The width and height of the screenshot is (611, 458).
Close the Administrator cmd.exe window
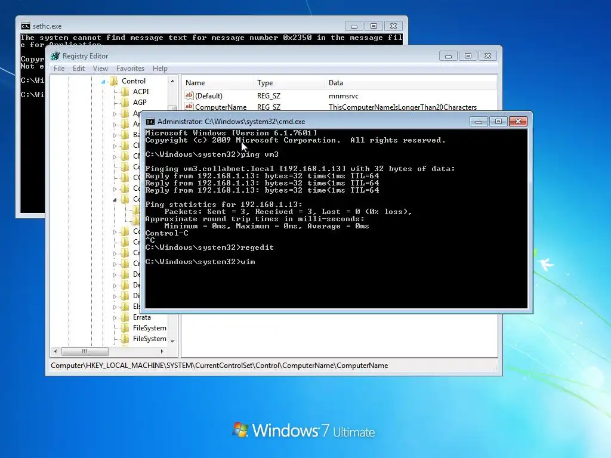(x=518, y=122)
